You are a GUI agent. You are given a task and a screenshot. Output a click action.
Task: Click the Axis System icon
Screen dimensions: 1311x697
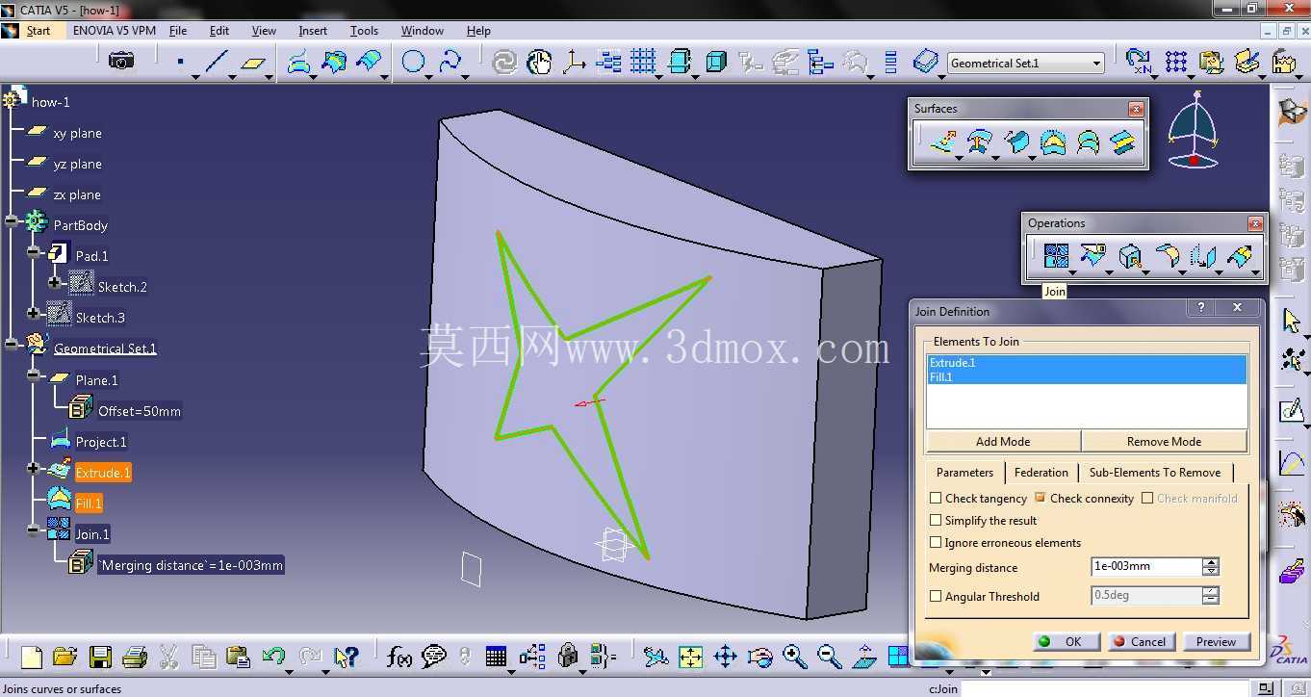click(x=574, y=63)
